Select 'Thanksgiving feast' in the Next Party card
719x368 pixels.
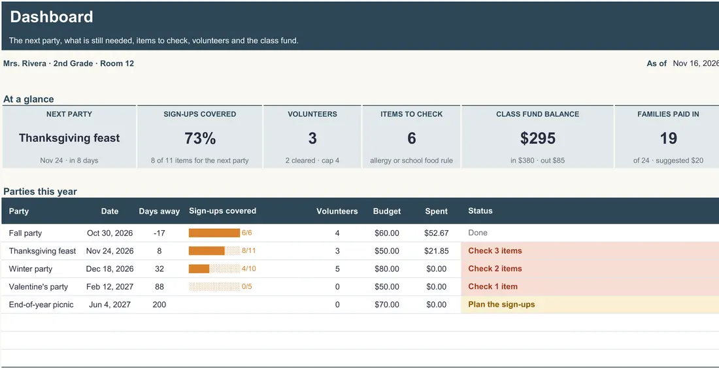click(69, 138)
